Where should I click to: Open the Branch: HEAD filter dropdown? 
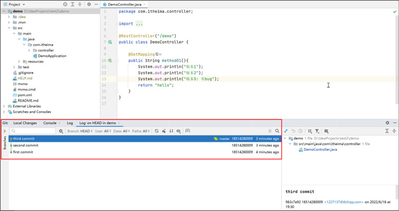tap(79, 131)
